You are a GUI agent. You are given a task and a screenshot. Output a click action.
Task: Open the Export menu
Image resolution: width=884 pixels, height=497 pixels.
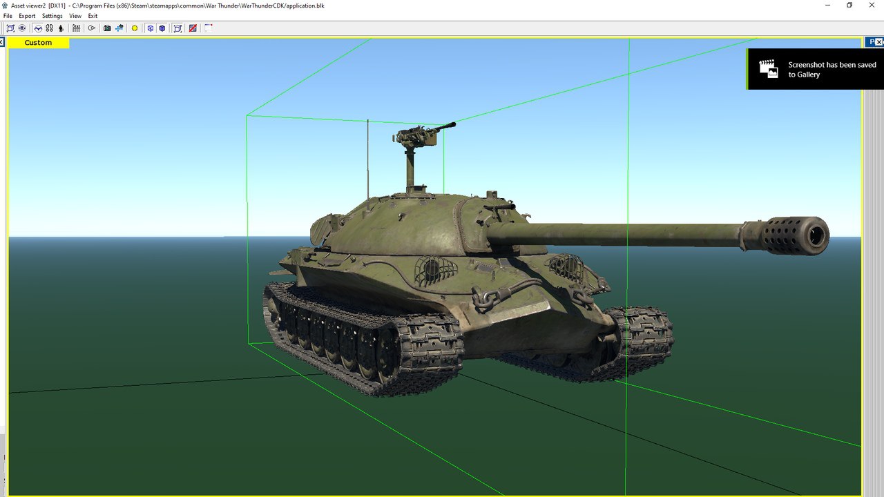point(27,16)
